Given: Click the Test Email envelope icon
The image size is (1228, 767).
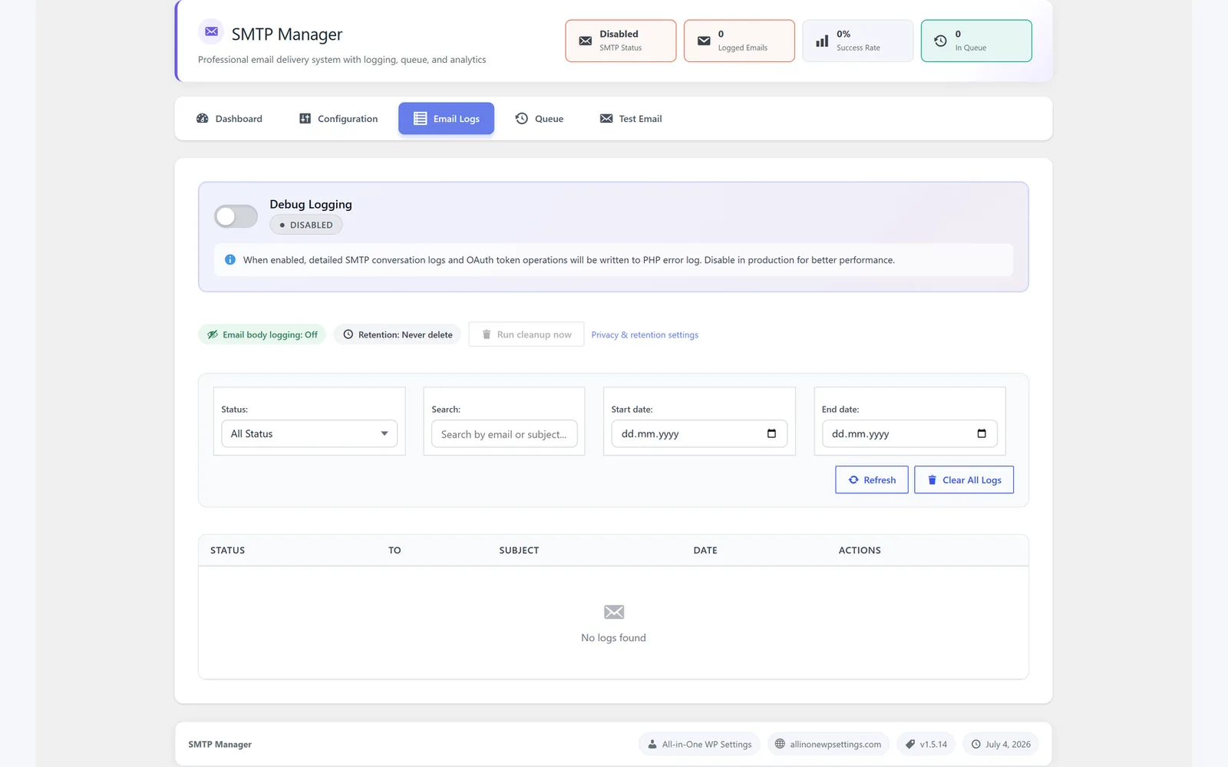Looking at the screenshot, I should (606, 118).
